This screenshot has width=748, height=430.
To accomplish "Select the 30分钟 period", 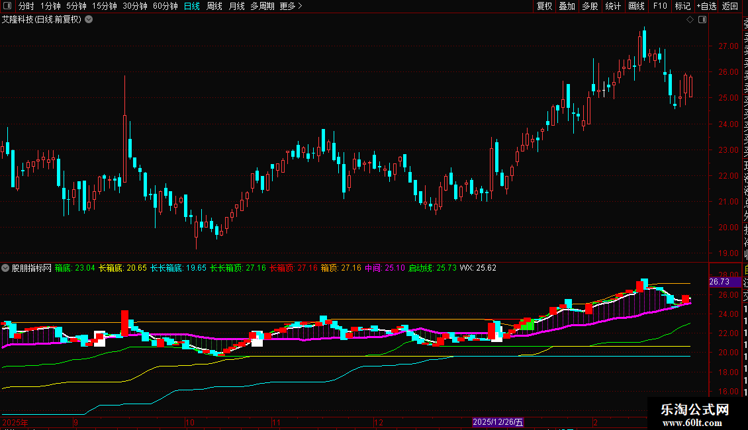I will coord(135,6).
